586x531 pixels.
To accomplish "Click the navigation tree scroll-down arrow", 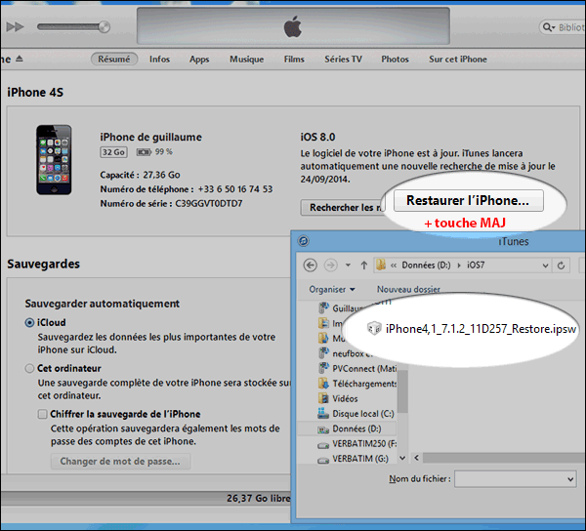I will click(402, 458).
